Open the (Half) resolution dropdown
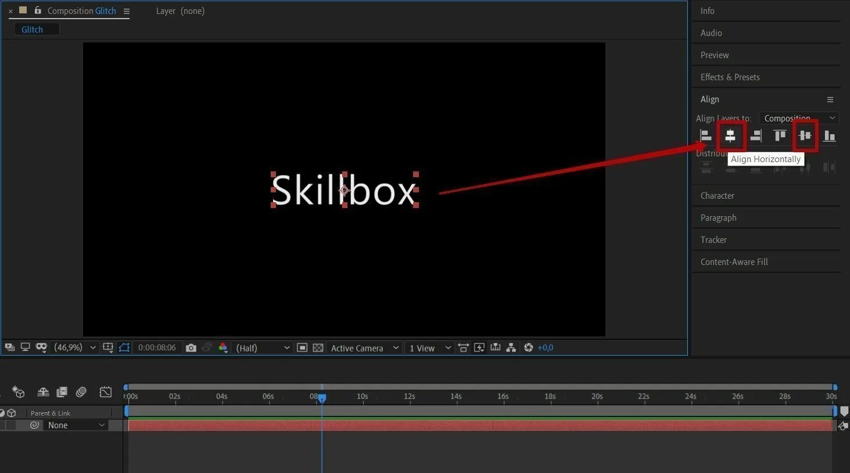Screen dimensions: 850x473 pyautogui.click(x=263, y=347)
